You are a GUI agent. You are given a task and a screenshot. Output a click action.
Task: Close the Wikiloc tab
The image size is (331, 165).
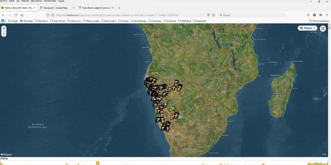pos(35,8)
